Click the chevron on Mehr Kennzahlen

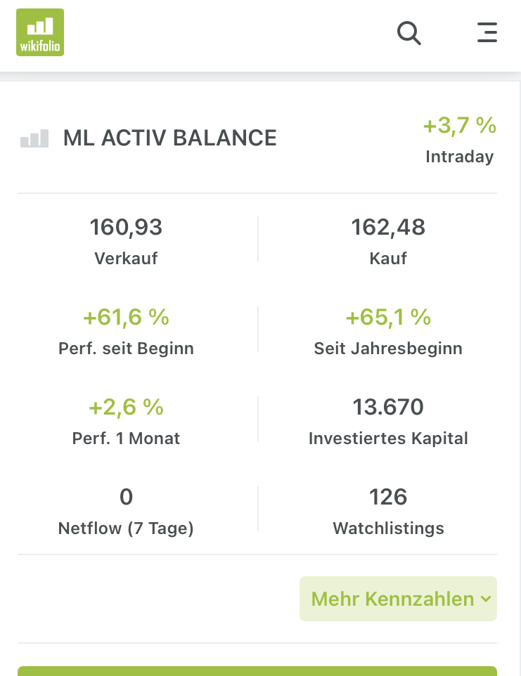485,599
